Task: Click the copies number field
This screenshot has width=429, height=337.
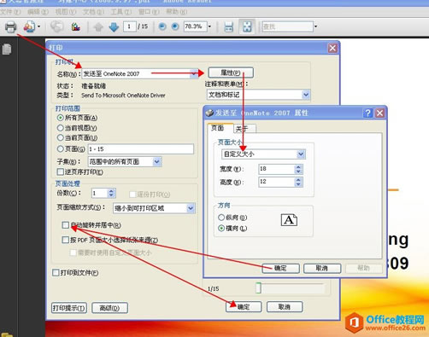Action: pyautogui.click(x=99, y=194)
